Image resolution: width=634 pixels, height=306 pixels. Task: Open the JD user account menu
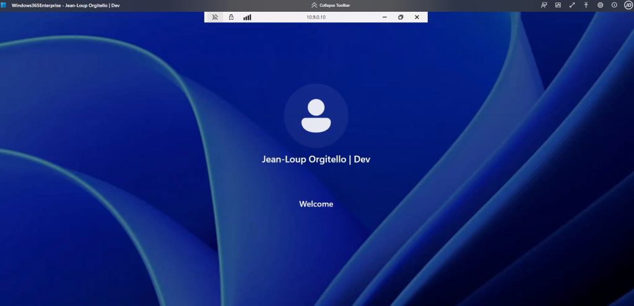coord(627,5)
